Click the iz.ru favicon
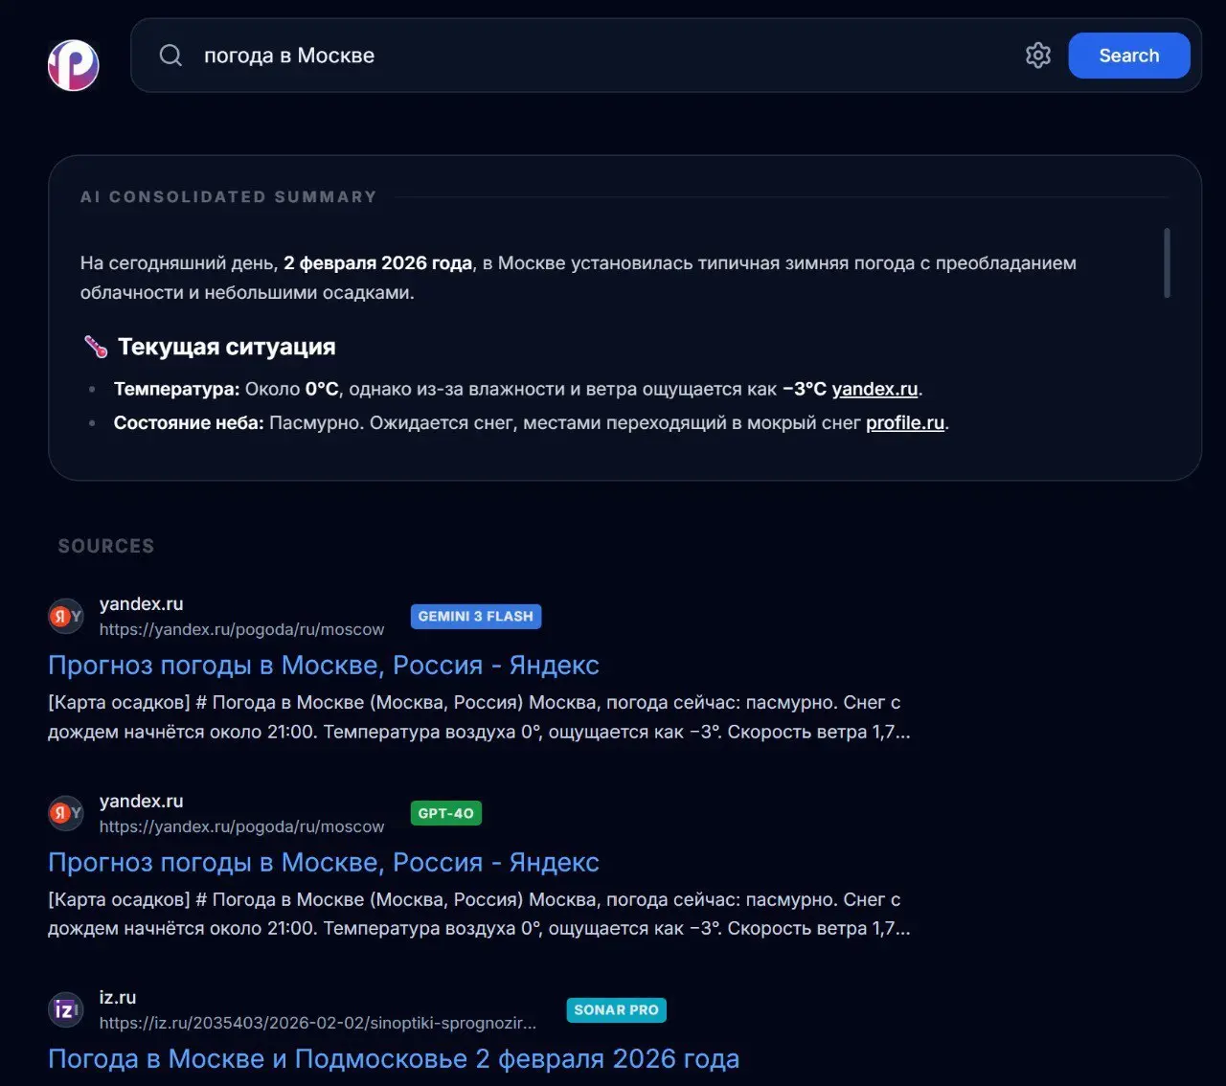This screenshot has width=1226, height=1086. click(66, 1009)
